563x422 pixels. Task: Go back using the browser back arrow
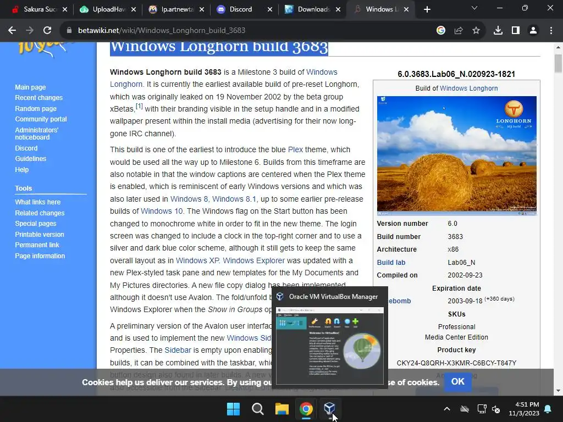(x=12, y=31)
